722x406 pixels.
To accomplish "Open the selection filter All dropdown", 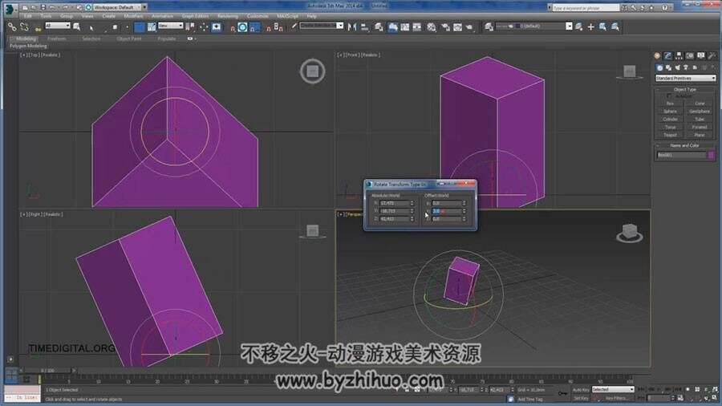I will click(x=58, y=26).
